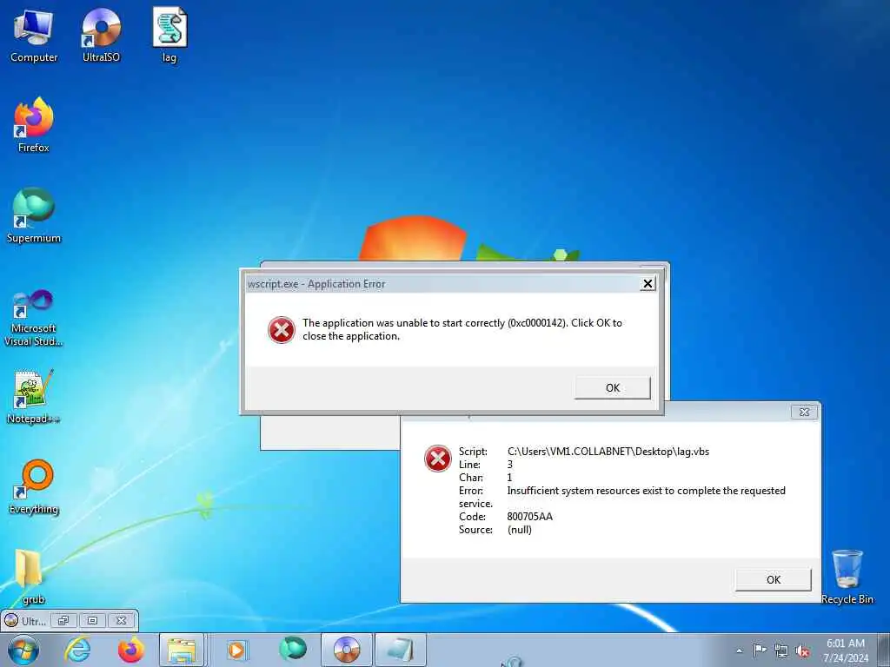Open the Computer desktop icon
890x667 pixels.
(x=34, y=35)
